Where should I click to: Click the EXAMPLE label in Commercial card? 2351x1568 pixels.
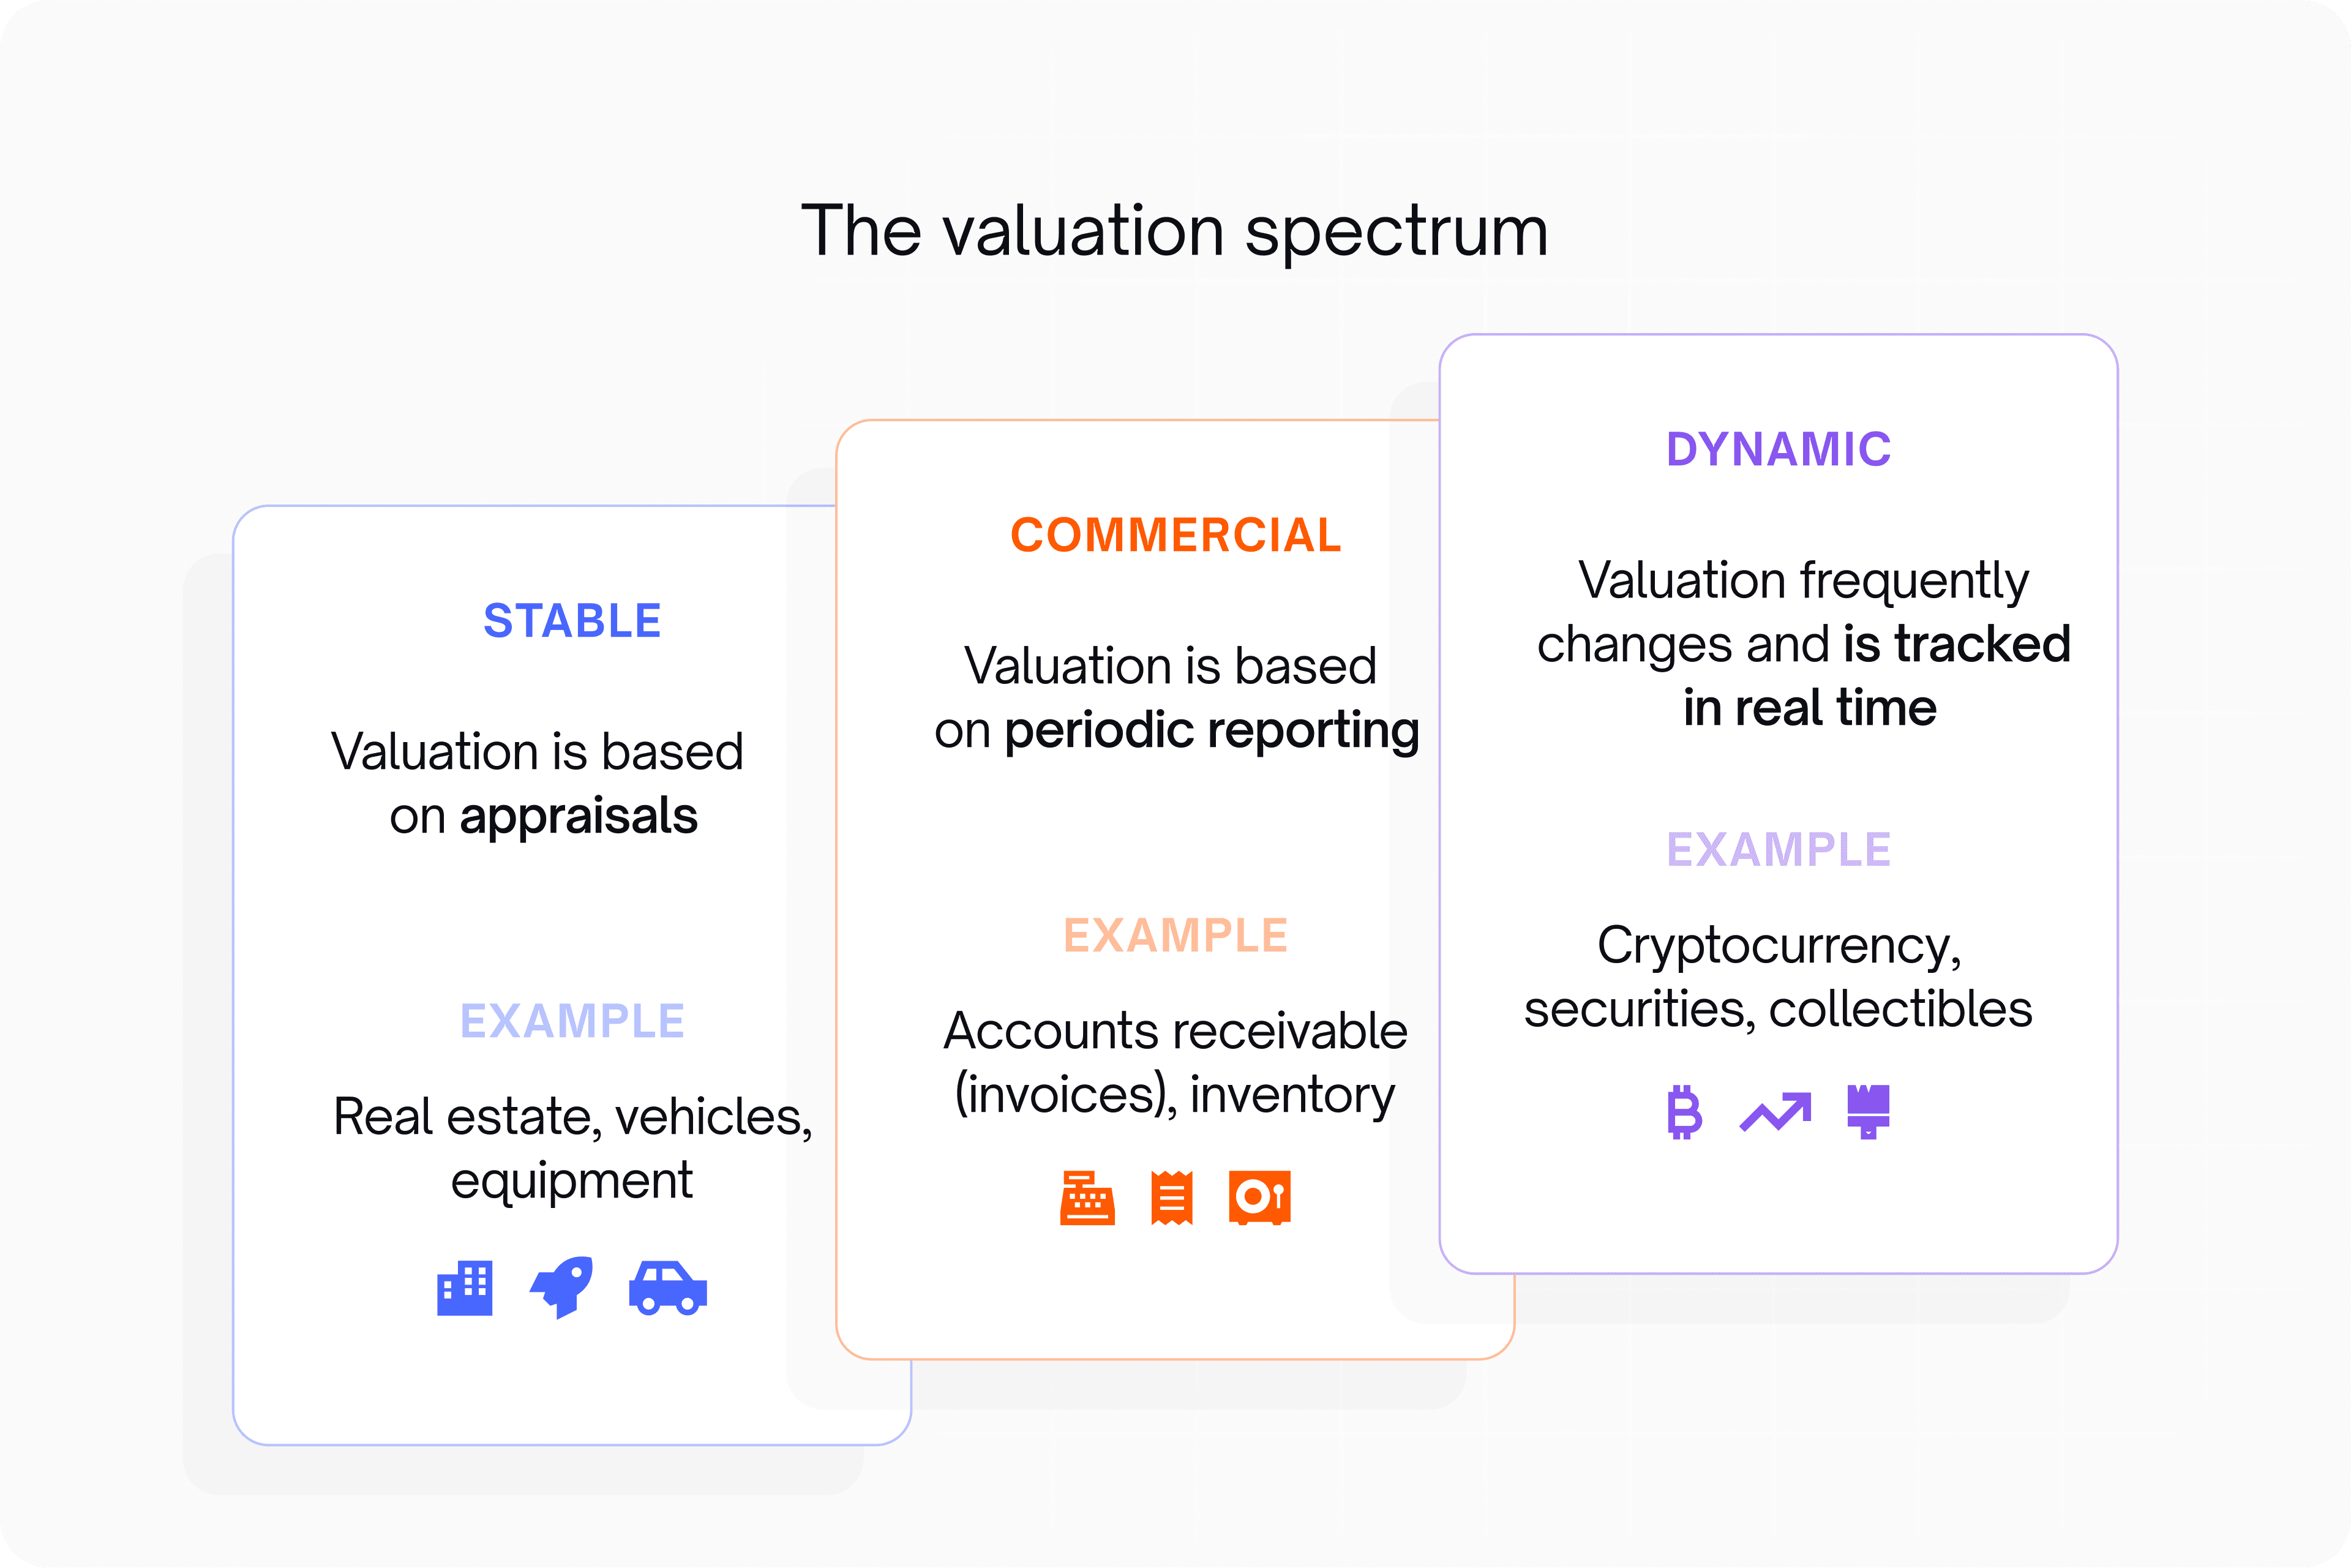coord(1176,936)
